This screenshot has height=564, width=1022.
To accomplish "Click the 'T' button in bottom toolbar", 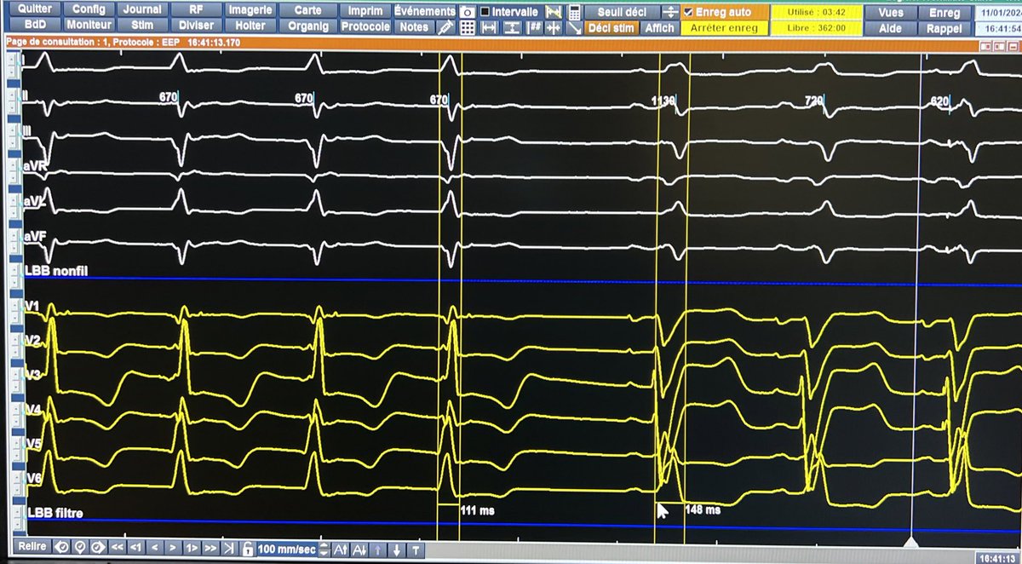I will pyautogui.click(x=416, y=549).
